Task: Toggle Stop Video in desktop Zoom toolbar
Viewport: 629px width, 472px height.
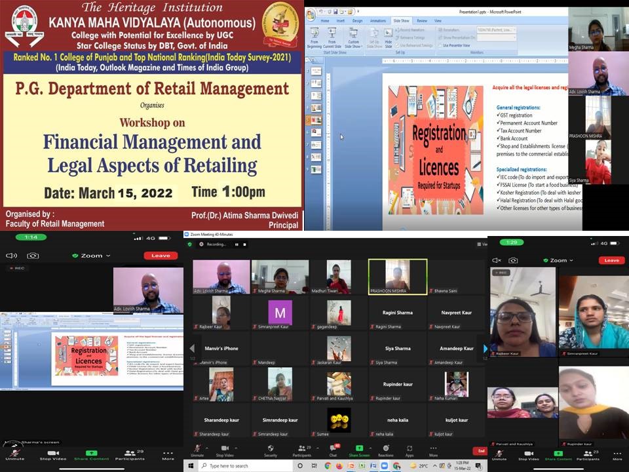Action: pyautogui.click(x=225, y=450)
